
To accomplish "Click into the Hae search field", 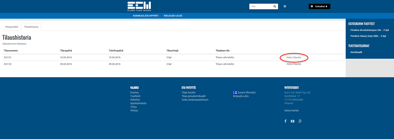I will tap(260, 6).
